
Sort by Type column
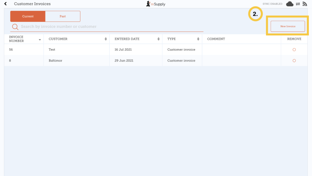pos(198,39)
